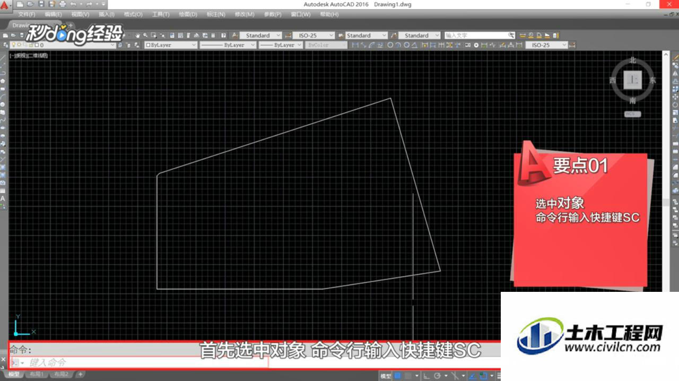Open the Layer Properties Manager icon
This screenshot has height=381, width=679.
click(x=5, y=45)
